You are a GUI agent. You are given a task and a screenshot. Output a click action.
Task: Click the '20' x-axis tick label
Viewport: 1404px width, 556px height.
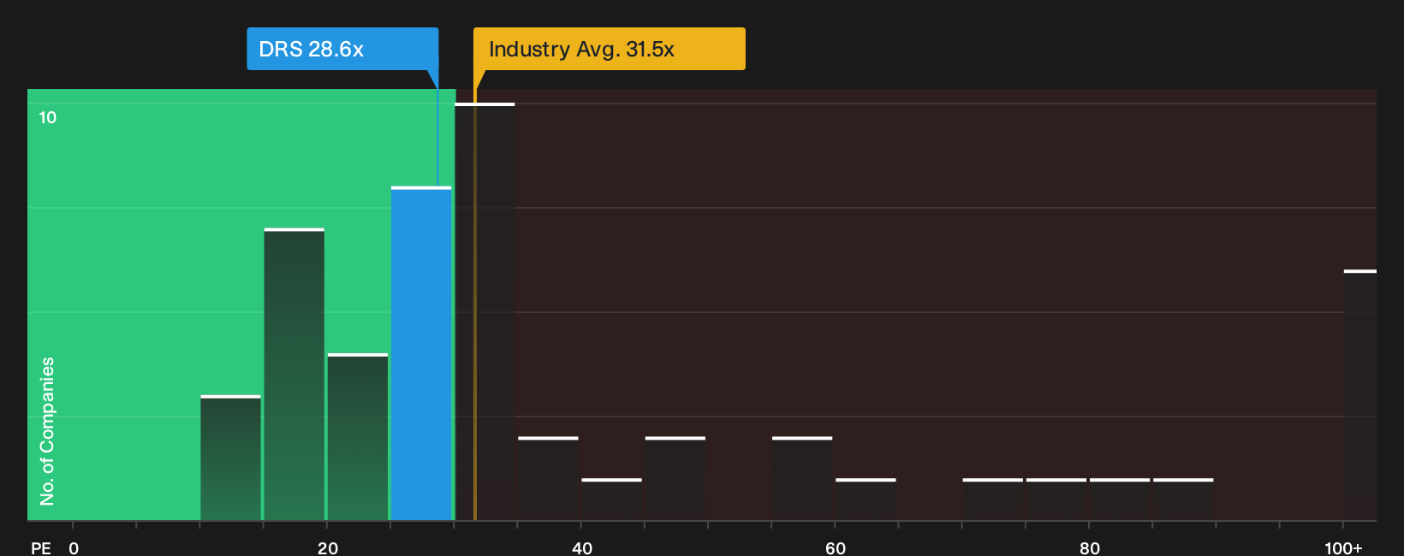click(x=328, y=548)
